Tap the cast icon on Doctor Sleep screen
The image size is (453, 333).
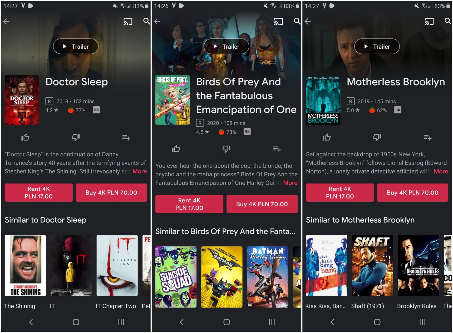pyautogui.click(x=128, y=21)
